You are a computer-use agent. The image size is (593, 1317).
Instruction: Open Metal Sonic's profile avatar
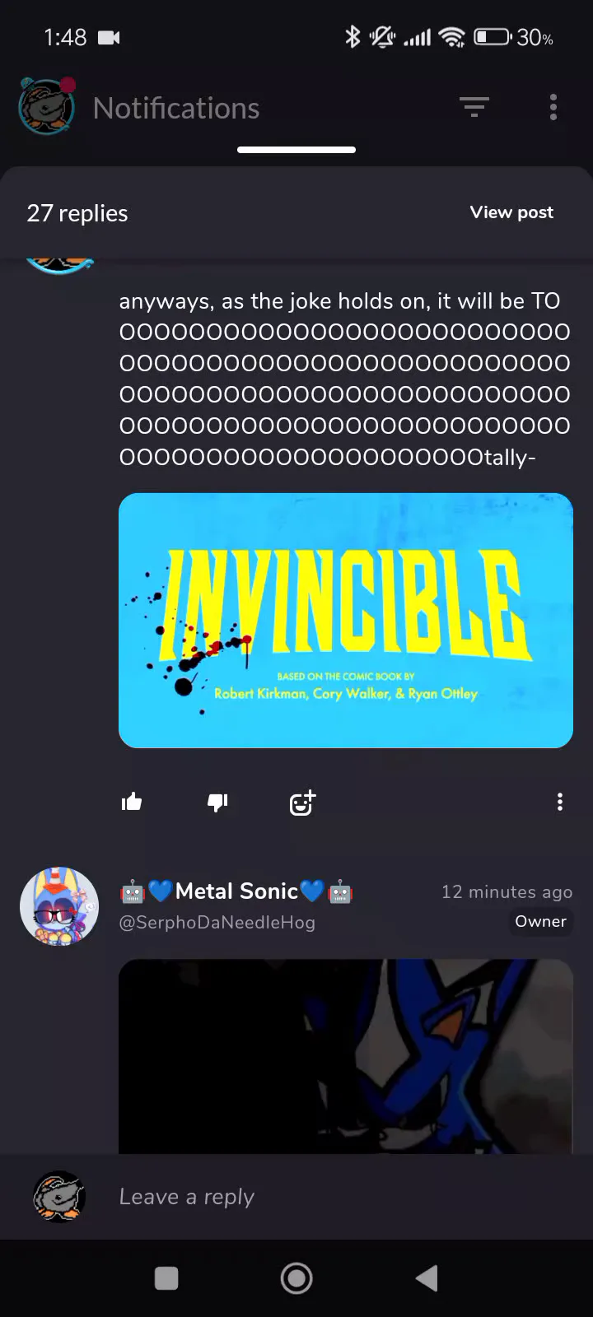click(x=59, y=905)
